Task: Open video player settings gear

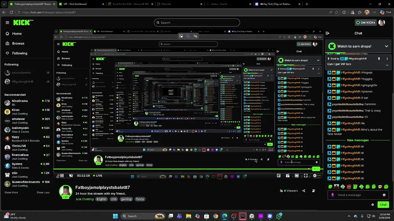Action: (x=315, y=176)
